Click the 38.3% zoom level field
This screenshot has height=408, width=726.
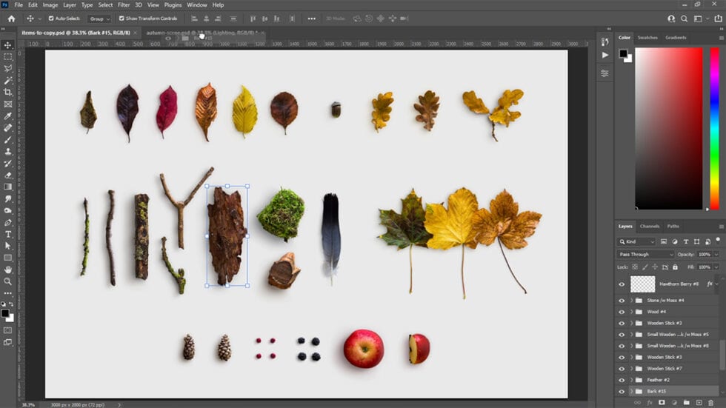tap(28, 405)
